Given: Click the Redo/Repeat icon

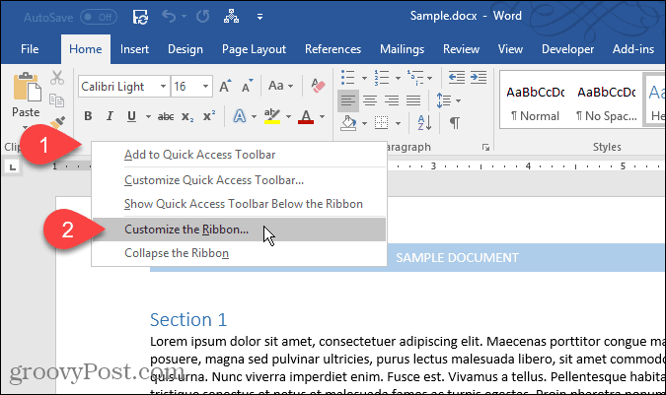Looking at the screenshot, I should (203, 17).
